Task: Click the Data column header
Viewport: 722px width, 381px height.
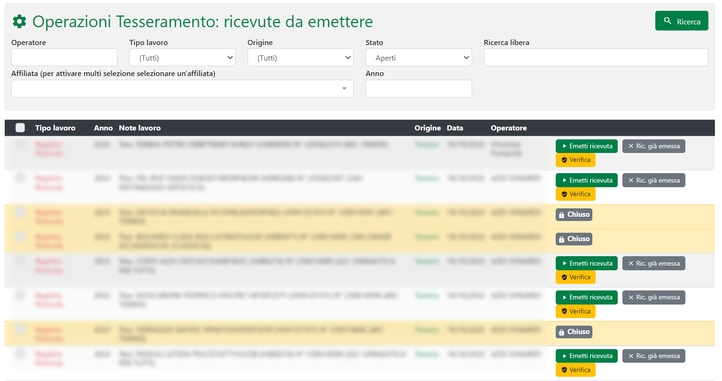Action: click(455, 128)
